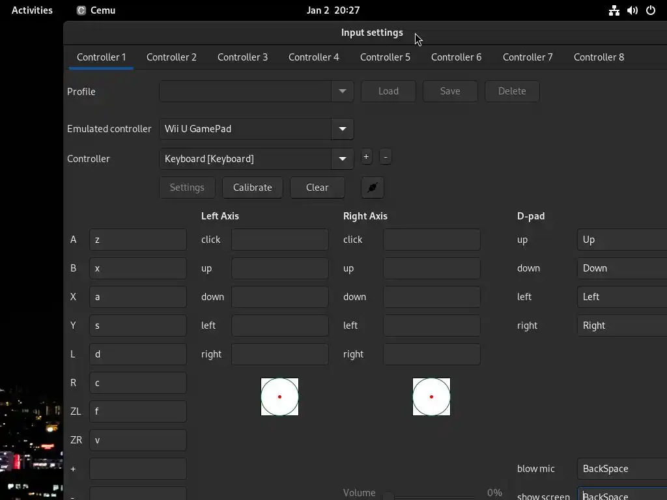
Task: Expand the Profile dropdown arrow
Action: click(x=343, y=91)
